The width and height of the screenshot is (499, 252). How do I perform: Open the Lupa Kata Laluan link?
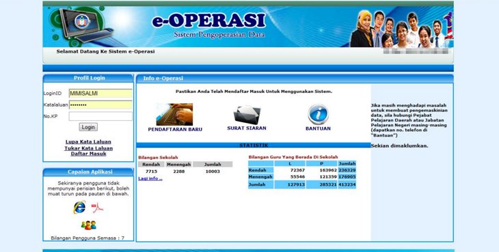[x=88, y=142]
